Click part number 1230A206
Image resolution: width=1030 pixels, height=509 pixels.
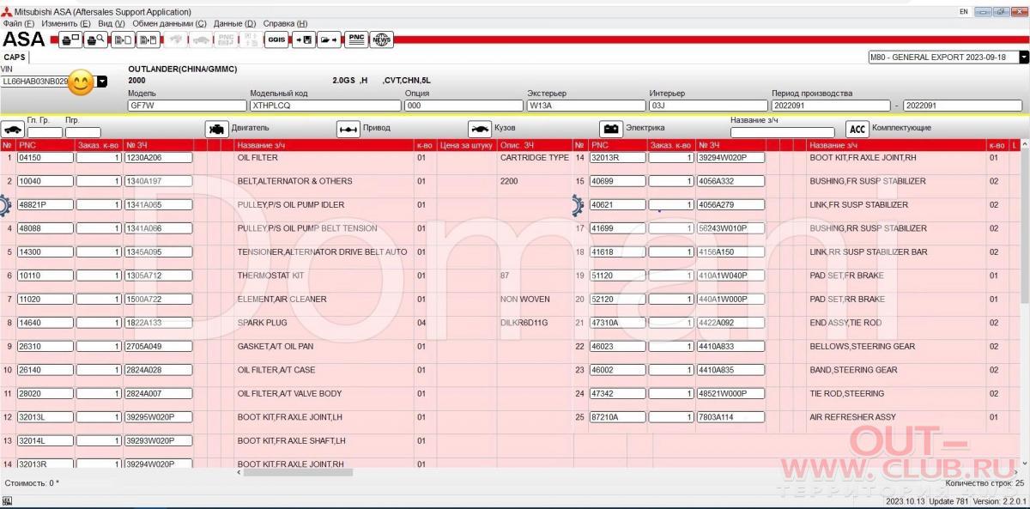(159, 158)
